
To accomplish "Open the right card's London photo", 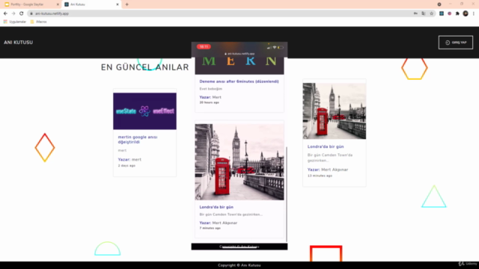I will coord(335,111).
